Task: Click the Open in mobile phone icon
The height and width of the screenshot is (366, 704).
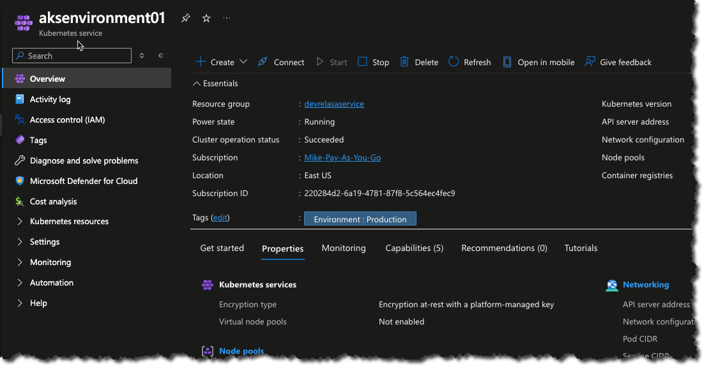Action: pos(507,62)
